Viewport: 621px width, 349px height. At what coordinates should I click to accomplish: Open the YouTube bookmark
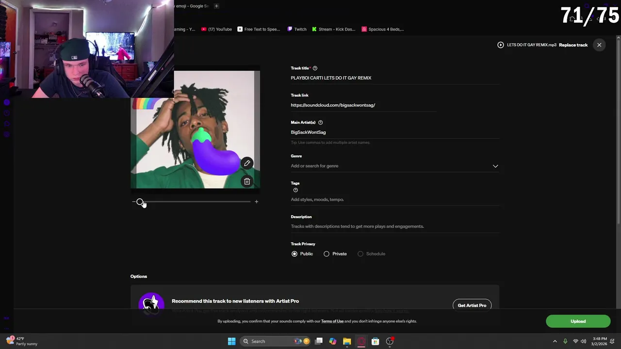217,29
